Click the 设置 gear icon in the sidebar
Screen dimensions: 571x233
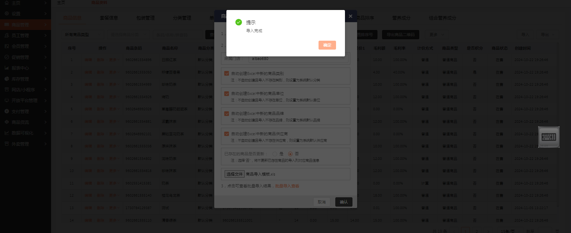[x=7, y=14]
